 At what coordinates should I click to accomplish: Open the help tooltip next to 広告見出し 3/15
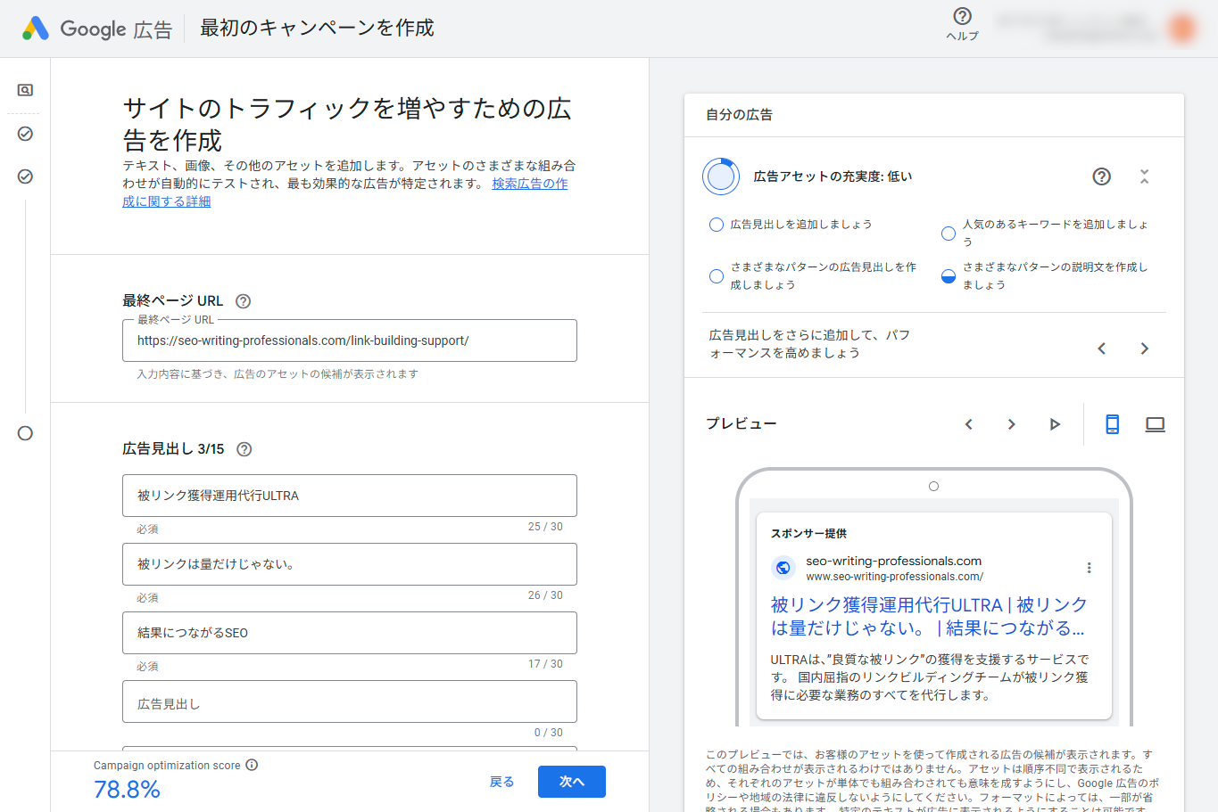244,450
